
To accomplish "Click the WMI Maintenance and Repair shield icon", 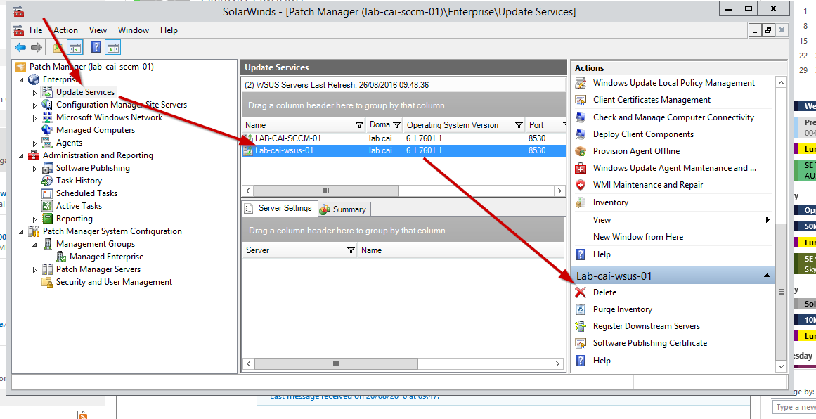I will click(x=581, y=185).
